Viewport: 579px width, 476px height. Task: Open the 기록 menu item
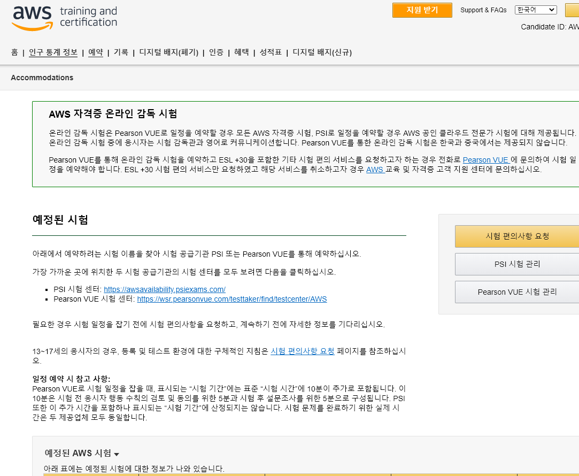coord(121,52)
